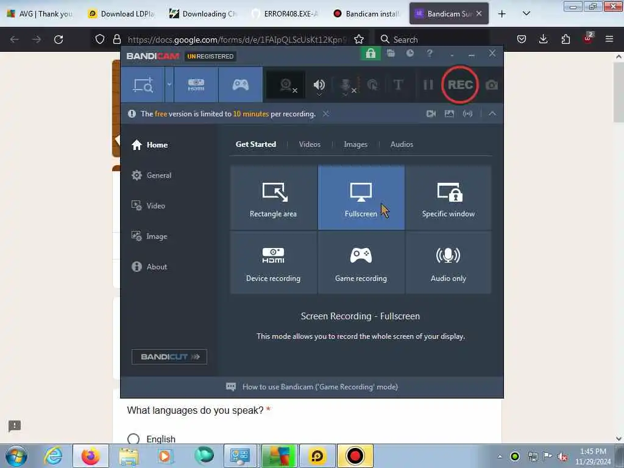This screenshot has height=468, width=624.
Task: Open General settings in sidebar
Action: click(152, 175)
